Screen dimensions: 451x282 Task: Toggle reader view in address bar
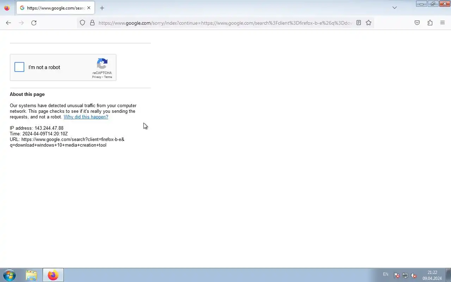pos(359,23)
